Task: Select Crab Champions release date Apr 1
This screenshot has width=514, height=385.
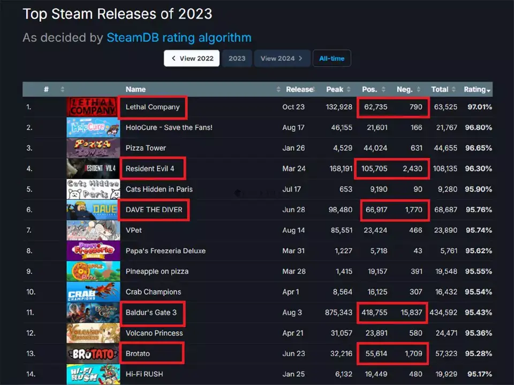Action: (290, 292)
